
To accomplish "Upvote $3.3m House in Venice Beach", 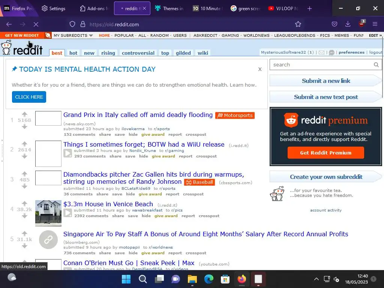I will tap(24, 203).
